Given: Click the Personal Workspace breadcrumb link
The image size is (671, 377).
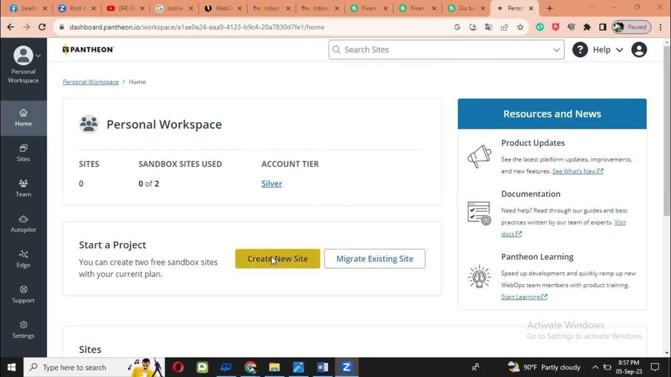Looking at the screenshot, I should click(x=91, y=82).
